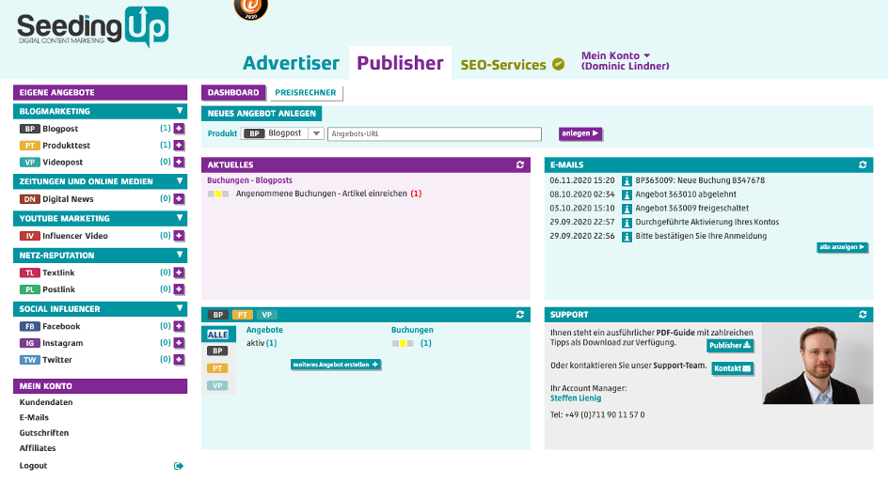Open info icon for Angebot 363010 abgelehnt
The image size is (889, 483).
(x=627, y=195)
